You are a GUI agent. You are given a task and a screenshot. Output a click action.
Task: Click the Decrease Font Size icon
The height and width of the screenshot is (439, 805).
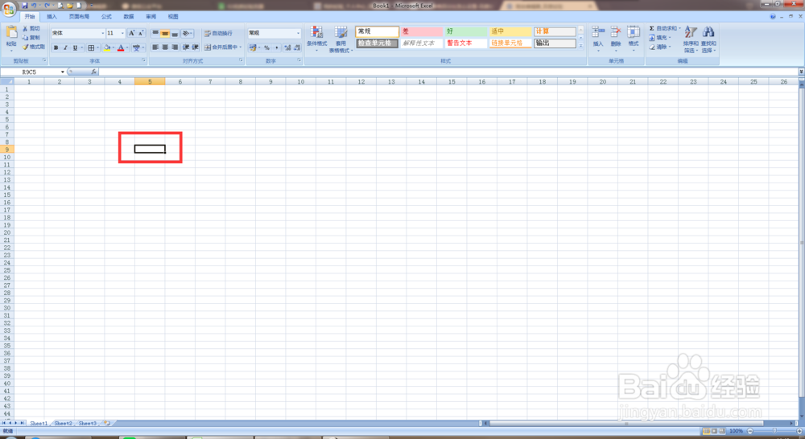click(x=141, y=33)
